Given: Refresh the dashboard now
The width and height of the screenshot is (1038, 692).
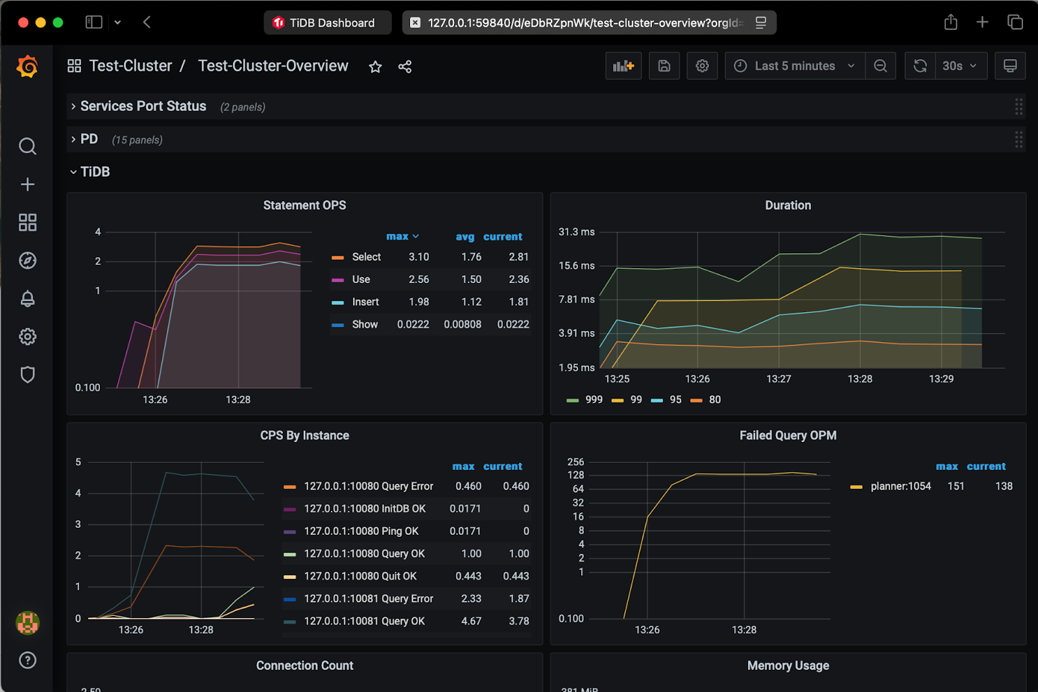Looking at the screenshot, I should coord(920,66).
